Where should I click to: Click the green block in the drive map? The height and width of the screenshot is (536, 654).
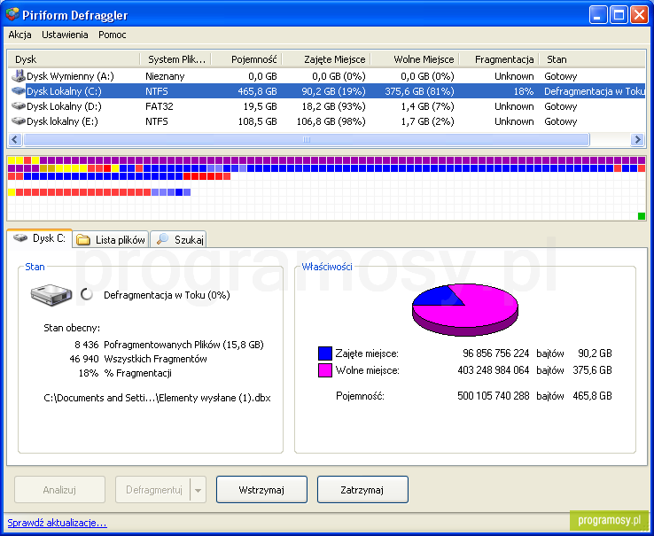coord(642,216)
